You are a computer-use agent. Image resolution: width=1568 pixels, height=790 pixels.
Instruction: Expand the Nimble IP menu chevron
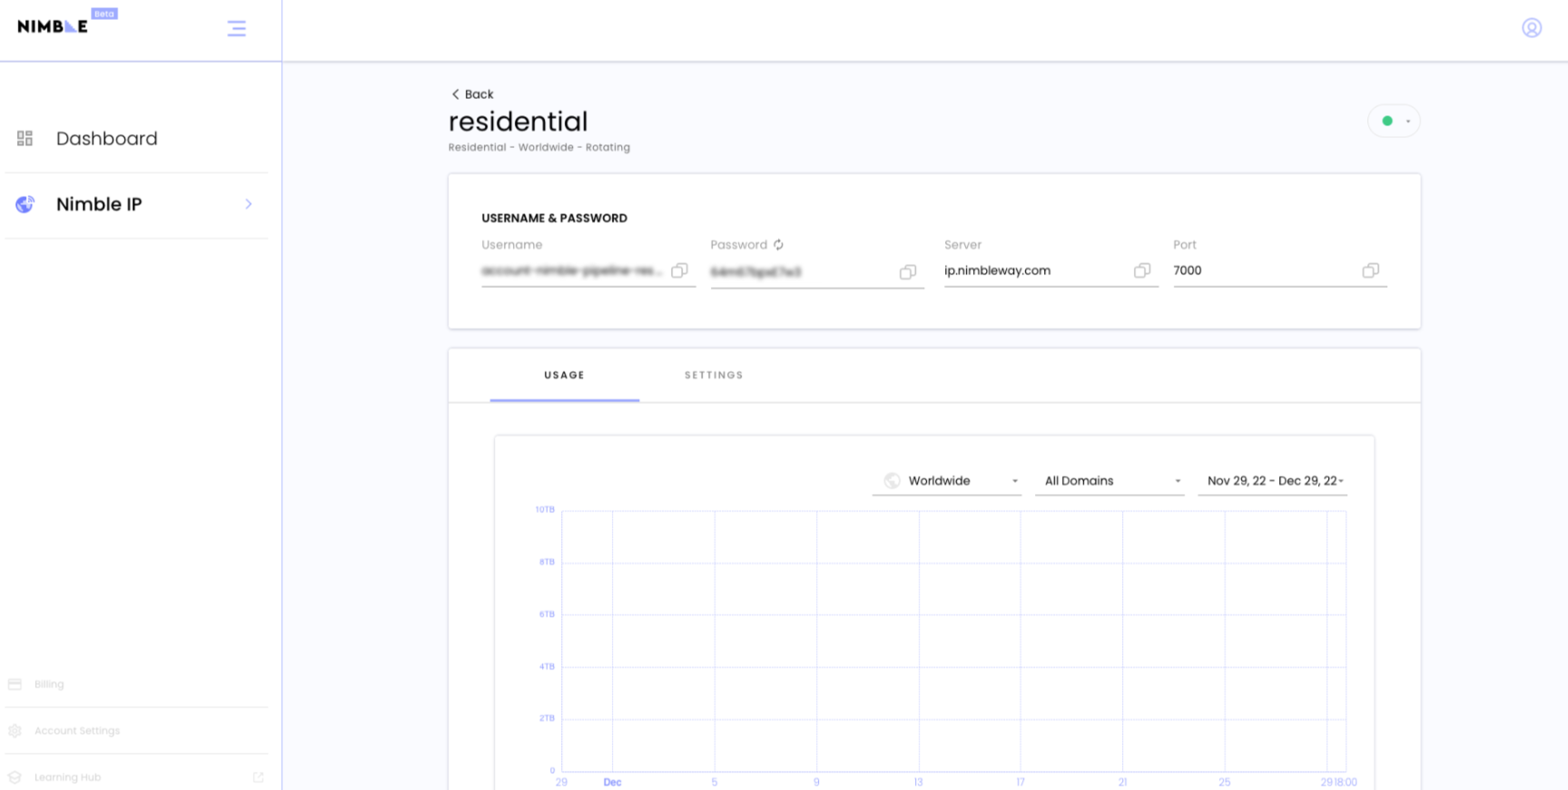249,204
